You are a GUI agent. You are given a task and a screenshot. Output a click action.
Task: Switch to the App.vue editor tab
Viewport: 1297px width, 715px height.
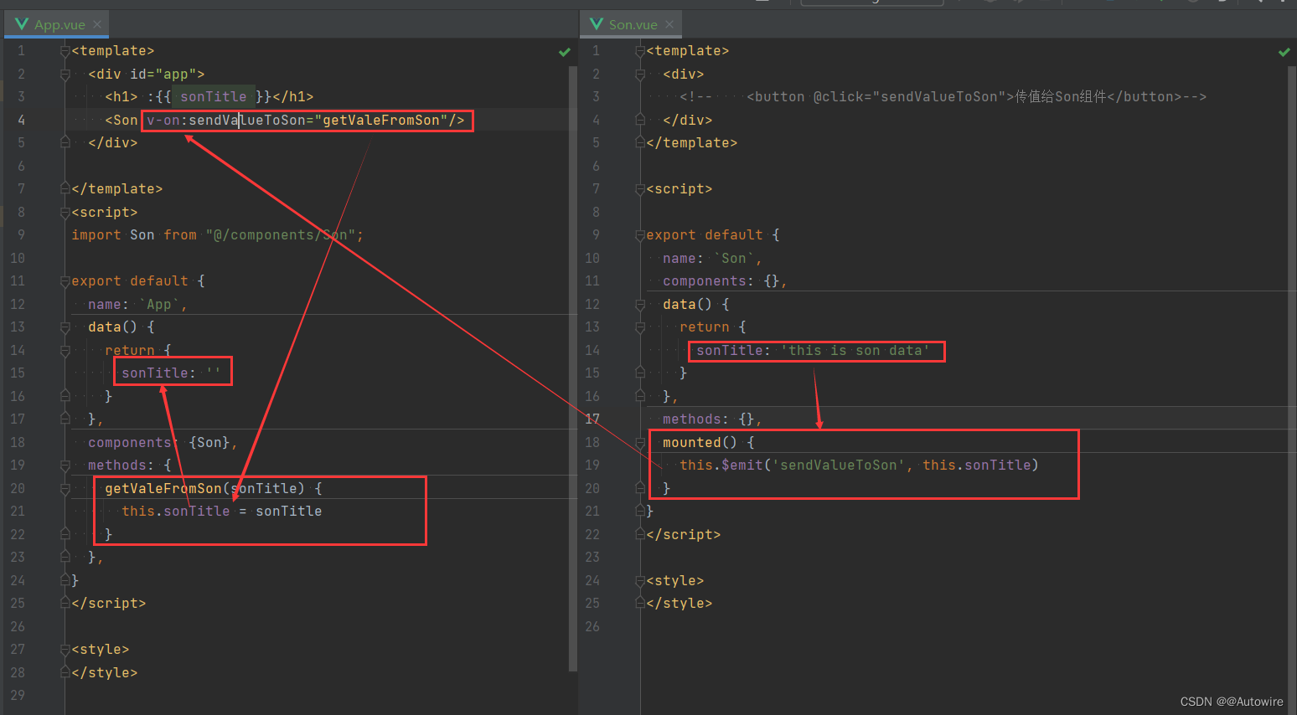click(59, 24)
